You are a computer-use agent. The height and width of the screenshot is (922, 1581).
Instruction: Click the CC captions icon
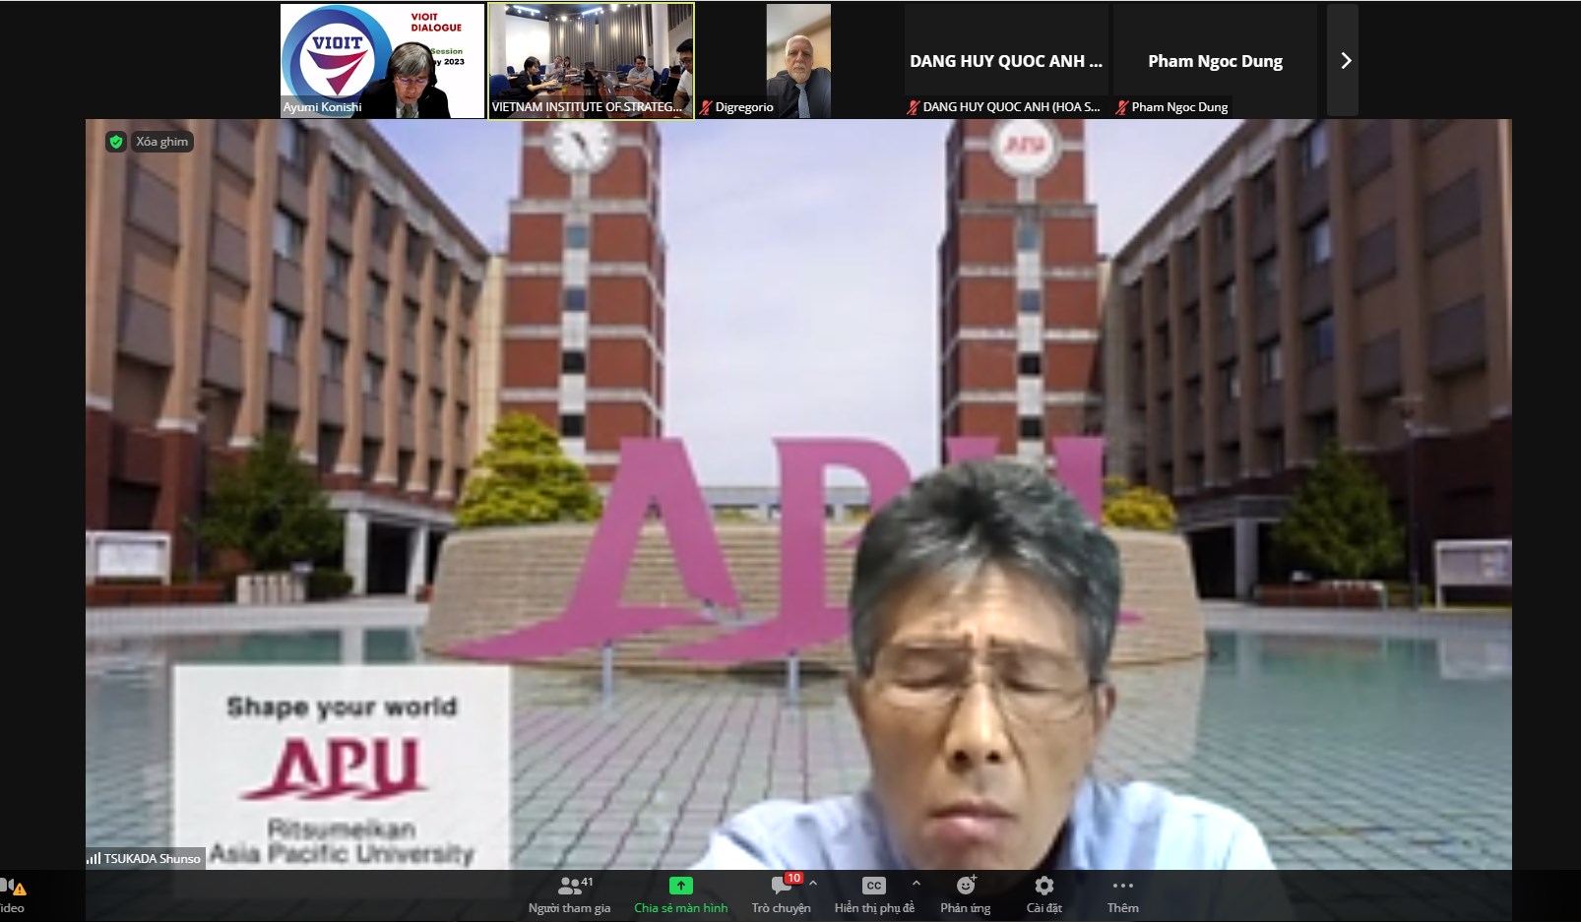tap(873, 886)
